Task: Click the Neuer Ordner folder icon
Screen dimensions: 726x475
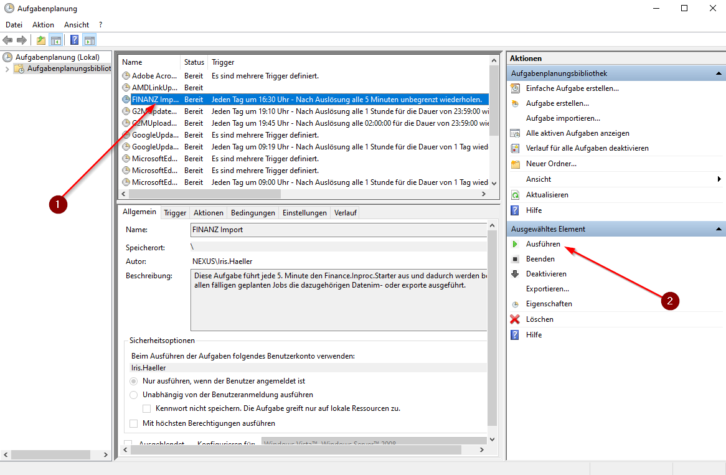Action: (x=515, y=164)
